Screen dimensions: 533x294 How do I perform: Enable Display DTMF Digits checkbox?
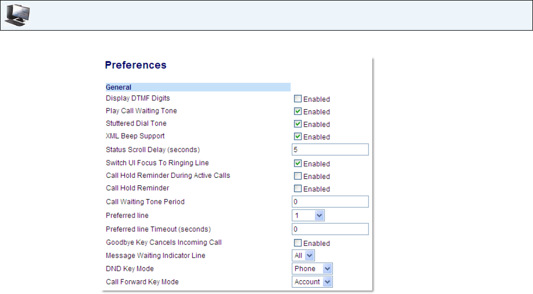tap(298, 99)
